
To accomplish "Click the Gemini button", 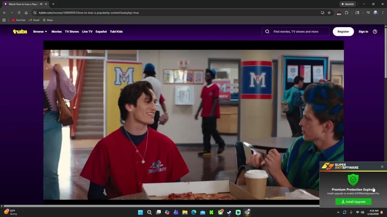I will (x=347, y=4).
